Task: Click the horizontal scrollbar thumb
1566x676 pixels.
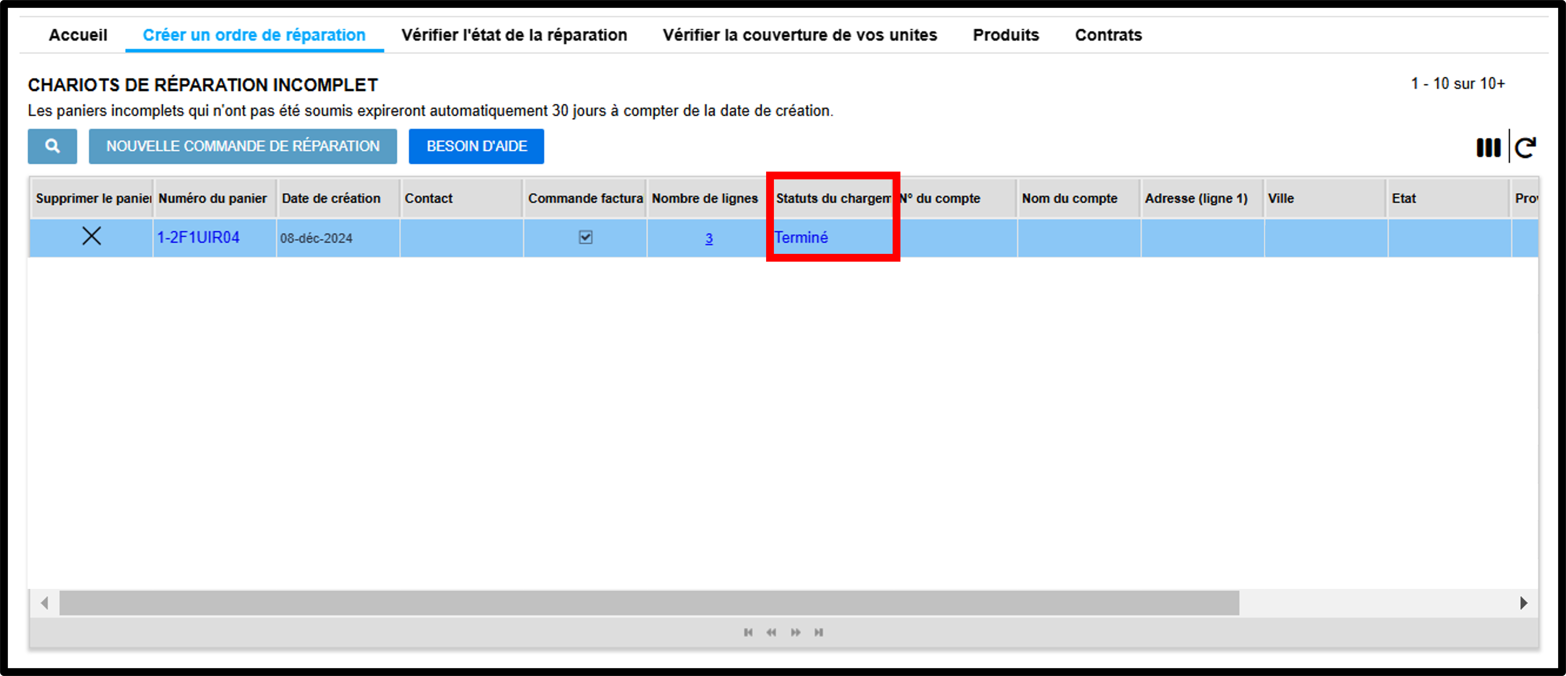Action: [649, 603]
